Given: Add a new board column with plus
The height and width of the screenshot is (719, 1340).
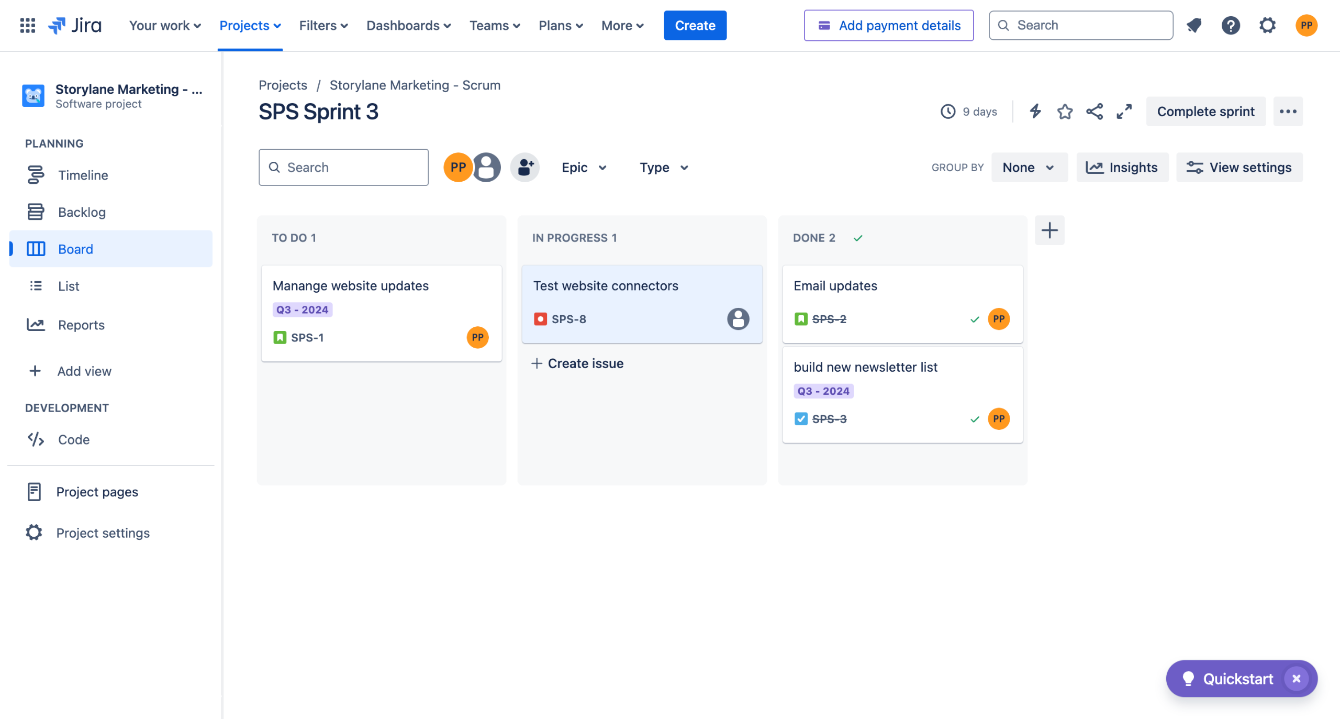Looking at the screenshot, I should (1049, 230).
